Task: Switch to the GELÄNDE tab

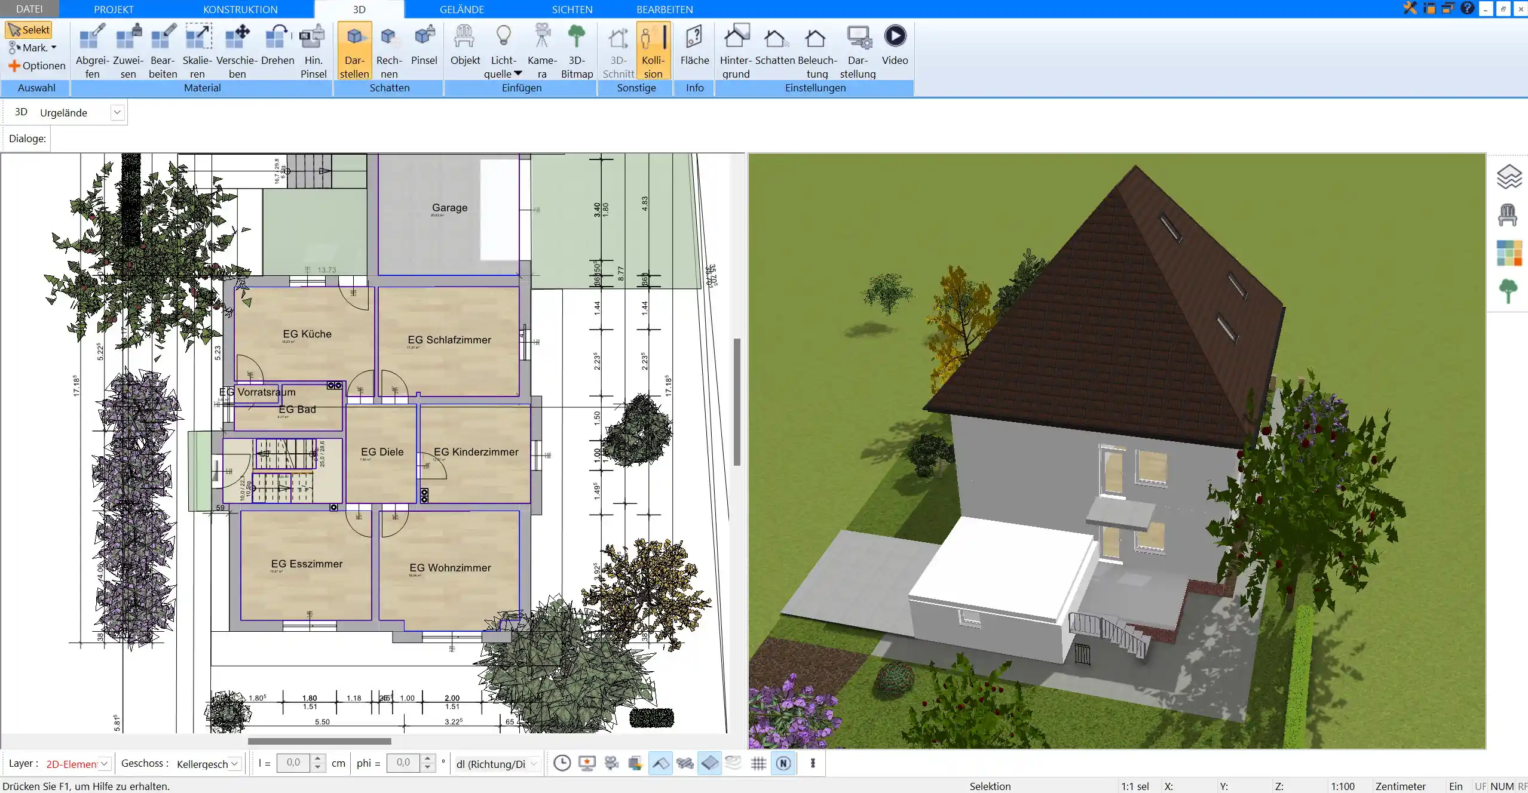Action: (x=462, y=10)
